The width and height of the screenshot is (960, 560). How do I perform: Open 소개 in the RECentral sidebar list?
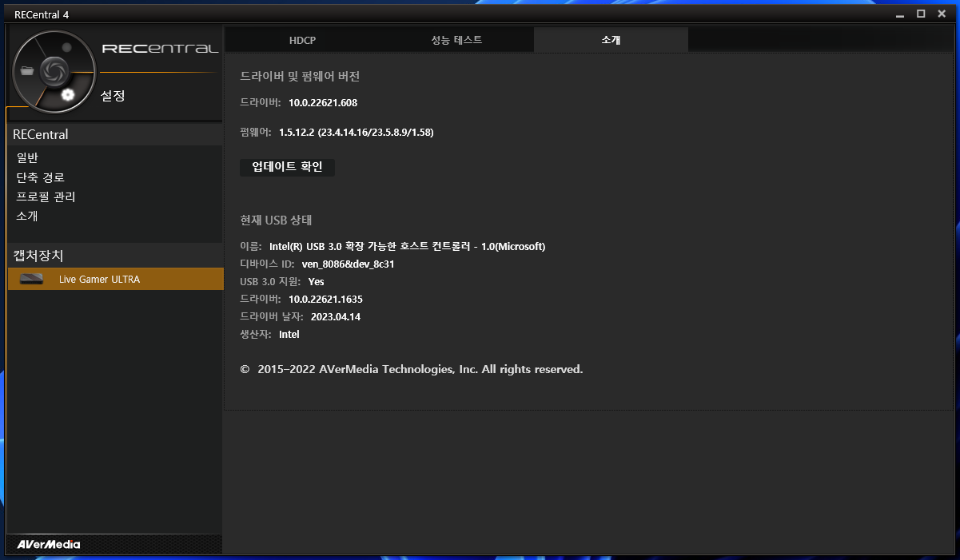tap(27, 216)
